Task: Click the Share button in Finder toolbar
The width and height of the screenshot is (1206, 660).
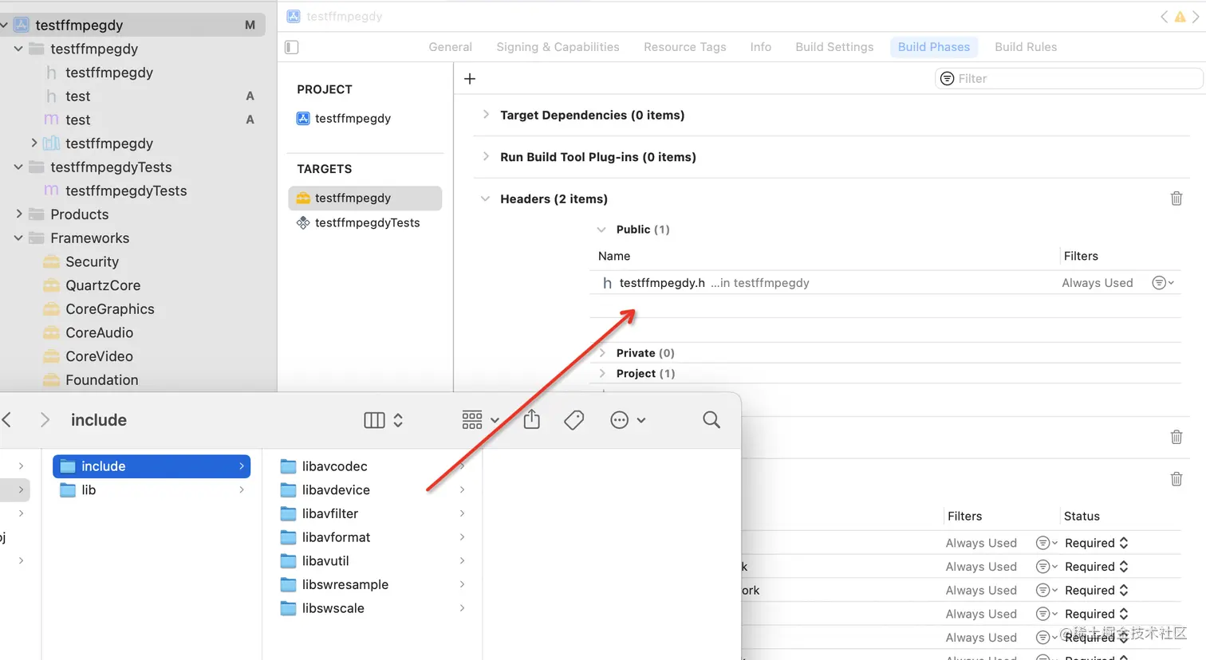Action: [x=532, y=419]
